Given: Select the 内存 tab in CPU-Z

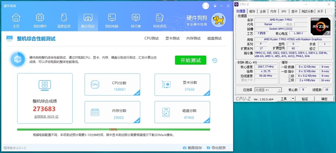Looking at the screenshot, I should pyautogui.click(x=273, y=12).
